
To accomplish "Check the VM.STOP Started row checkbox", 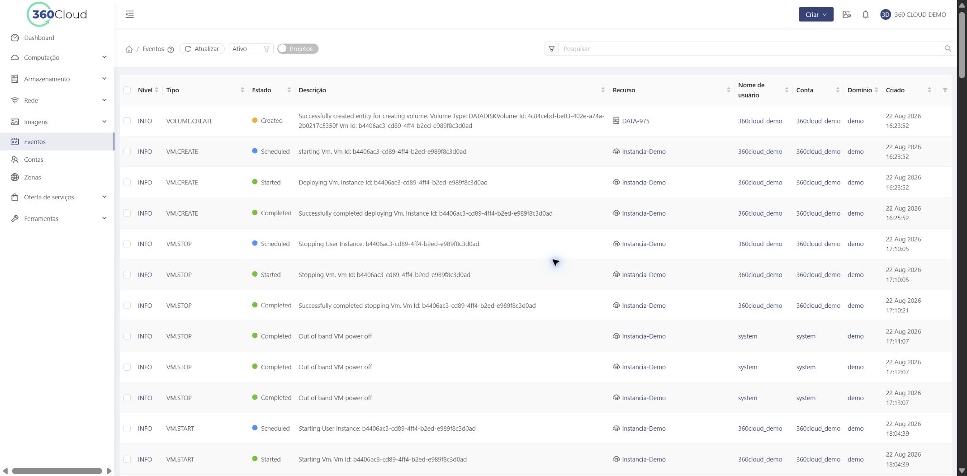I will click(127, 274).
